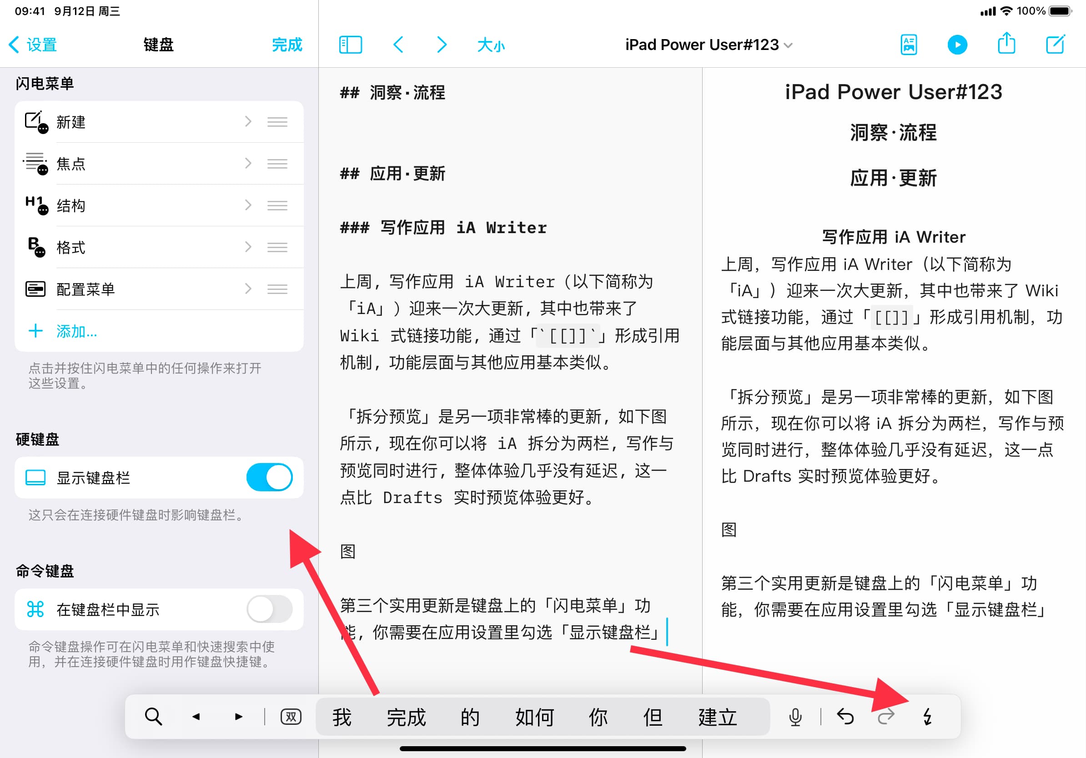Open the preview mode icon

[x=909, y=45]
